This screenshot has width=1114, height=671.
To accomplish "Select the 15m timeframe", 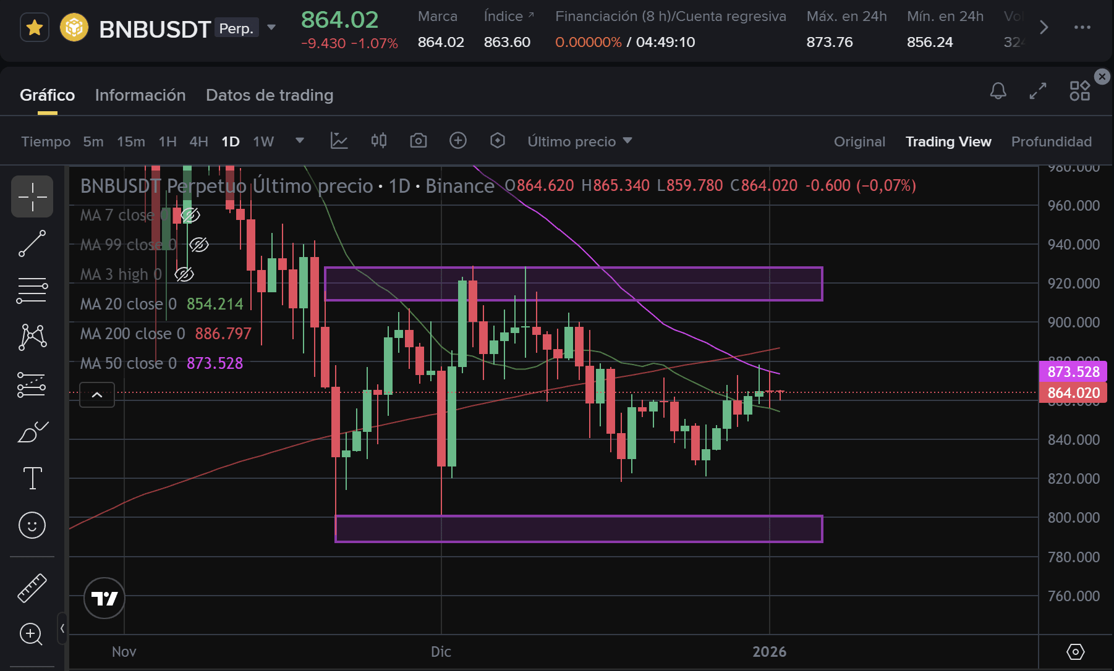I will (x=131, y=141).
